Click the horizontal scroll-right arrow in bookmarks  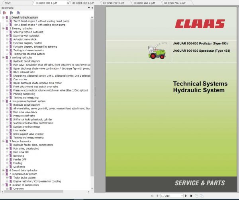(89, 192)
